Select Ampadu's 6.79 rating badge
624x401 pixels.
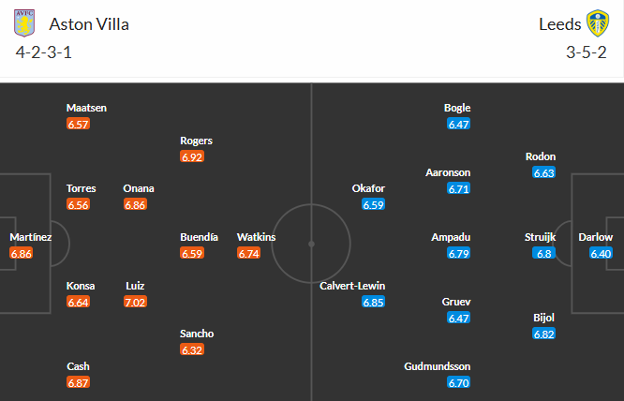pos(458,253)
